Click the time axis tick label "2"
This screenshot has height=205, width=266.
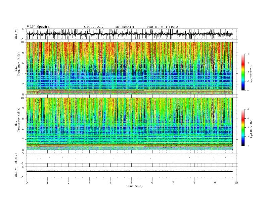pyautogui.click(x=69, y=183)
